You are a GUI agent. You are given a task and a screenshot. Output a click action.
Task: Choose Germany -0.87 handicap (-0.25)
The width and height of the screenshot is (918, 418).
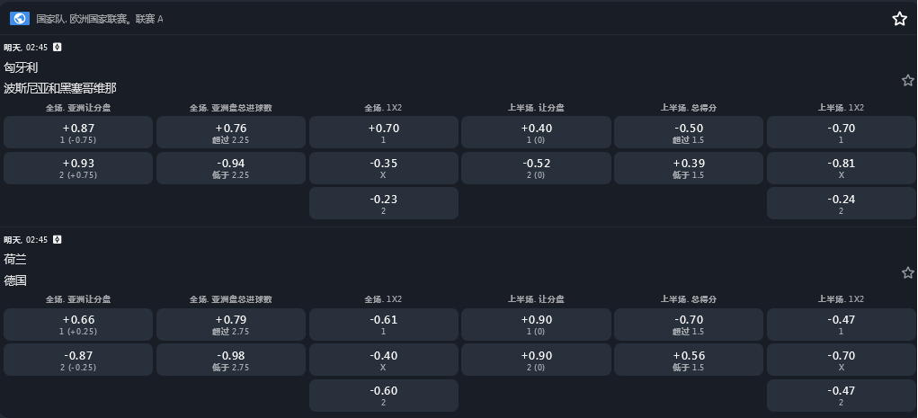[78, 360]
